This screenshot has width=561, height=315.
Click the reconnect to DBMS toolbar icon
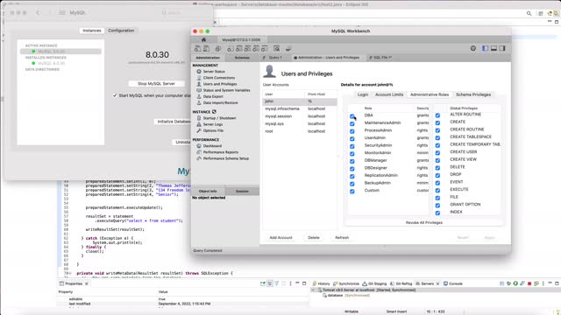[288, 49]
